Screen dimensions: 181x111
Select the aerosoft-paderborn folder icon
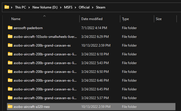(10, 28)
